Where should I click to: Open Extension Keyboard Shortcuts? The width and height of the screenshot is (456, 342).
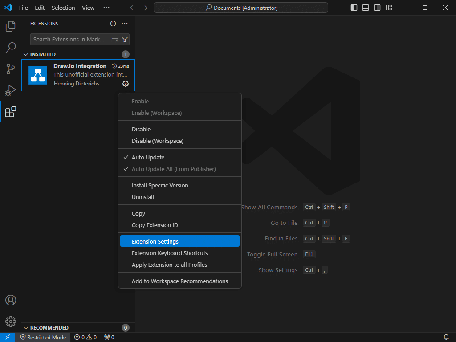point(180,253)
